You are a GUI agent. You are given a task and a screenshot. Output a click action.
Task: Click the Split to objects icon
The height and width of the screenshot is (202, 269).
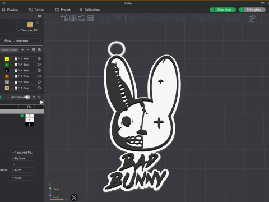click(x=101, y=19)
